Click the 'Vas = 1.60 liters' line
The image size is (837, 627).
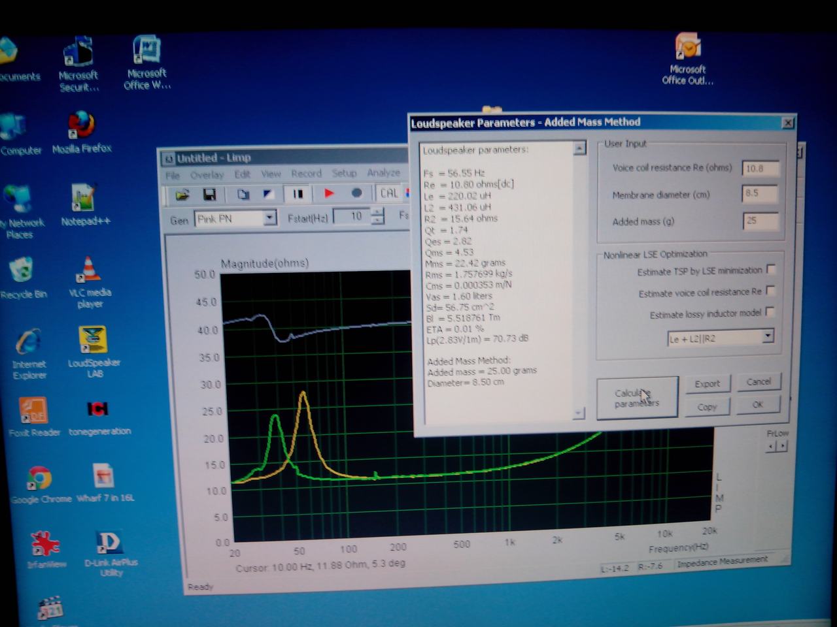pos(458,297)
